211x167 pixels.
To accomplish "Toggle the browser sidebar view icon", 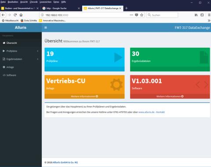I will pyautogui.click(x=202, y=15).
